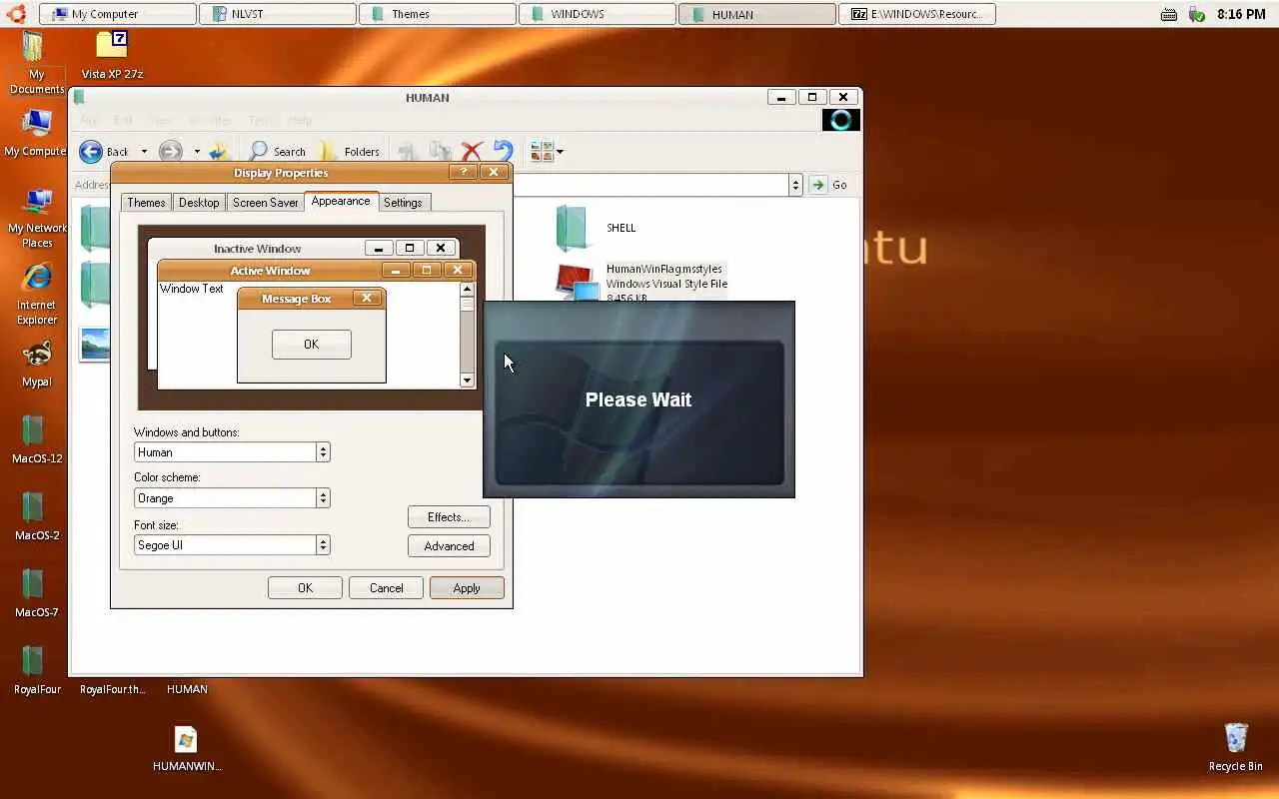1279x799 pixels.
Task: Click the Forward arrow in HUMAN window
Action: click(171, 152)
